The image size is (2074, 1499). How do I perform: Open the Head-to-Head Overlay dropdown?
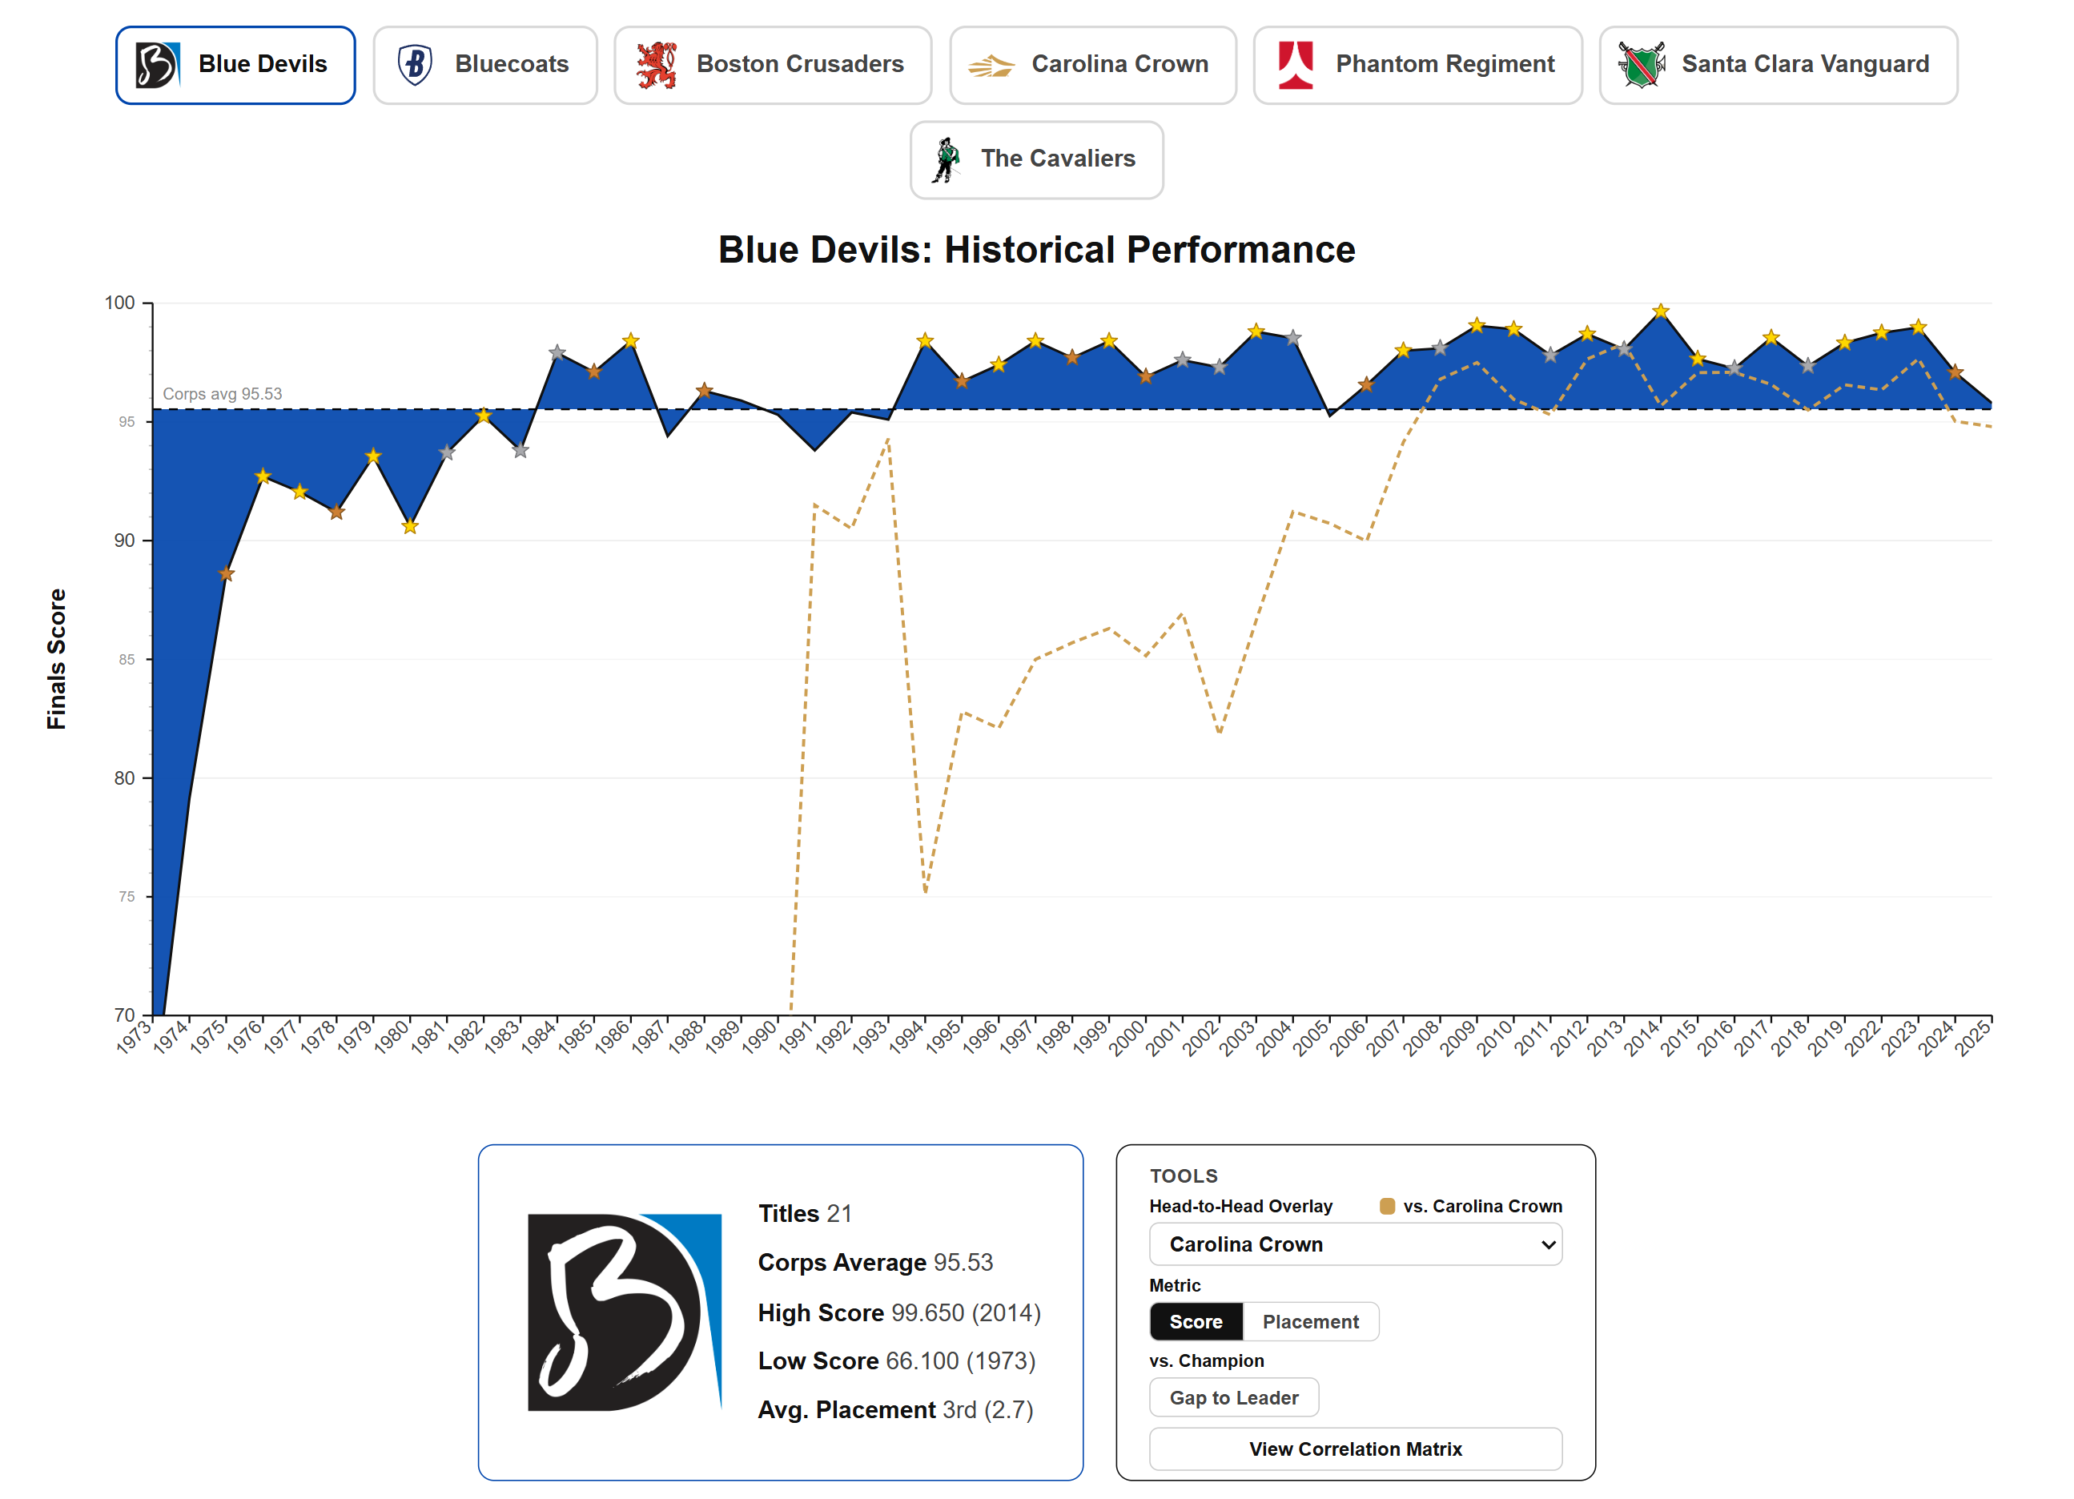1355,1244
